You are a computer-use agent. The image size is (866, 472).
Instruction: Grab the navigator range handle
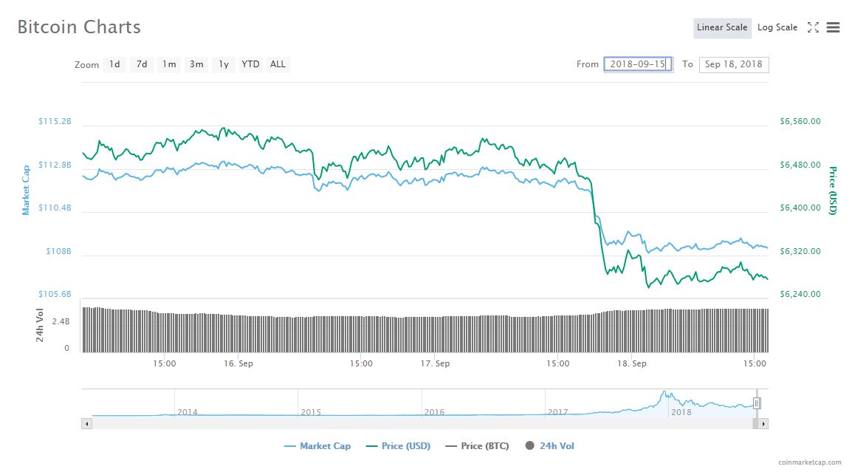[x=757, y=403]
